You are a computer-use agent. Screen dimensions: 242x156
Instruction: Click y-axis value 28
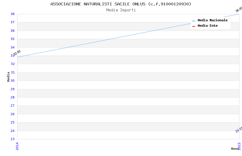click(13, 98)
